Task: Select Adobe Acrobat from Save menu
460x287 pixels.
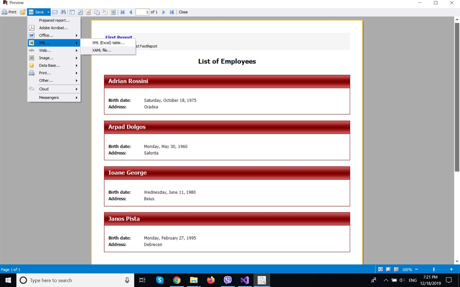Action: tap(54, 28)
